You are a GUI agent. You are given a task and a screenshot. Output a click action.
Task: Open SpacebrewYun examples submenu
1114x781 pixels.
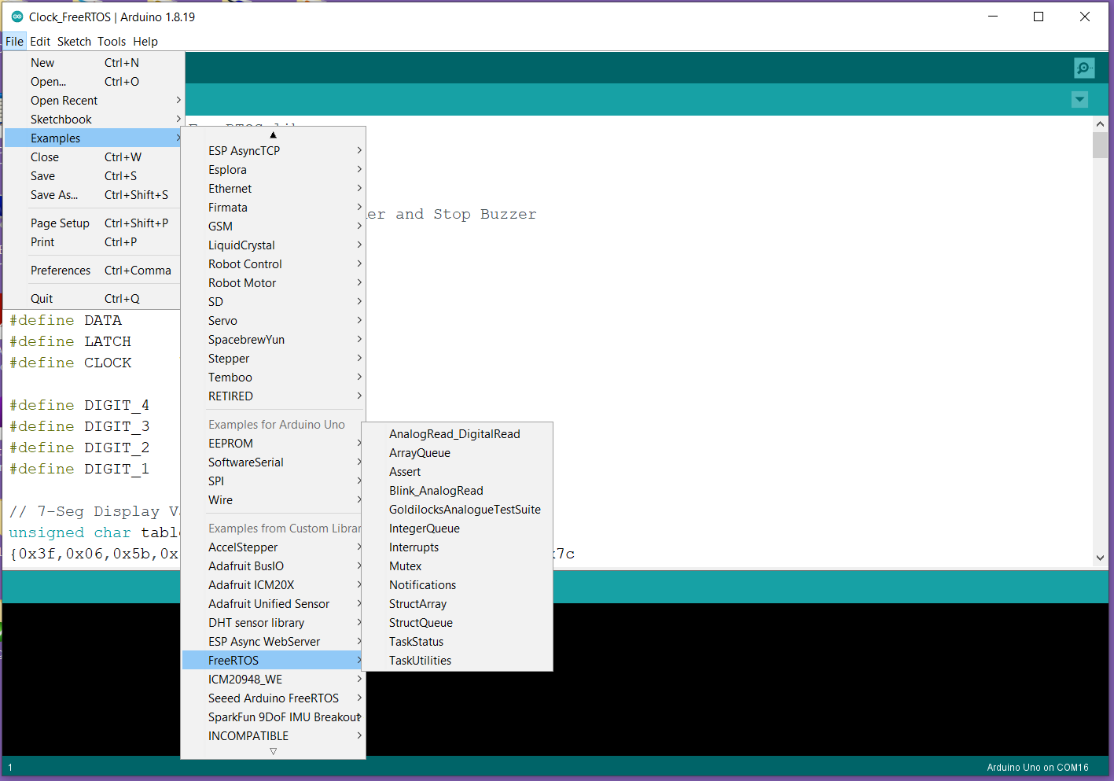tap(274, 340)
